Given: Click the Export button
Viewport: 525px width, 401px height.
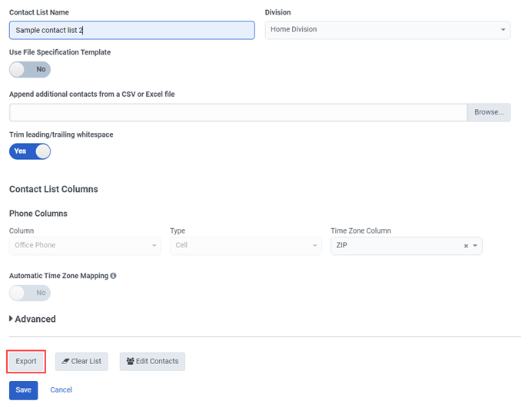Looking at the screenshot, I should coord(26,361).
